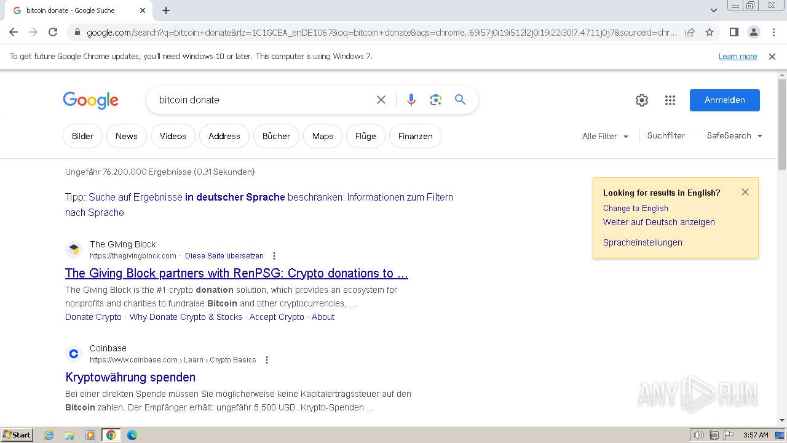The width and height of the screenshot is (787, 443).
Task: Click the browser back arrow
Action: [x=14, y=32]
